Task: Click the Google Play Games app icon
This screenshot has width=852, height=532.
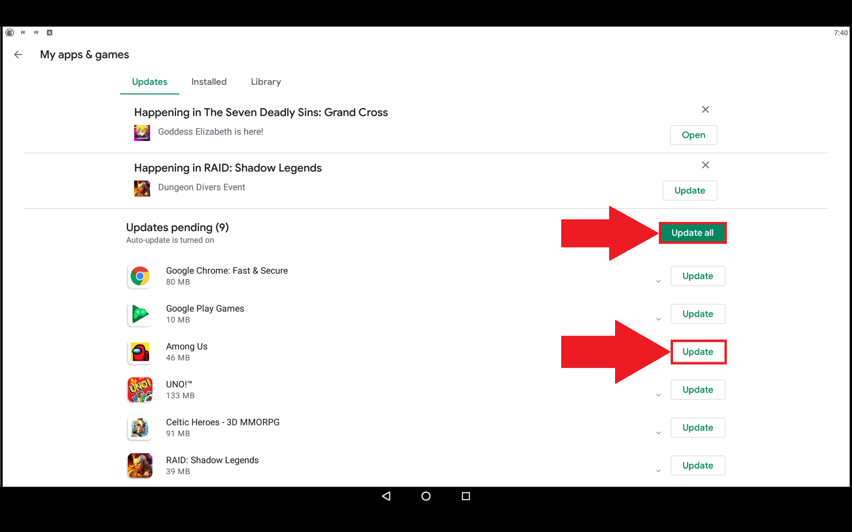Action: click(x=139, y=314)
